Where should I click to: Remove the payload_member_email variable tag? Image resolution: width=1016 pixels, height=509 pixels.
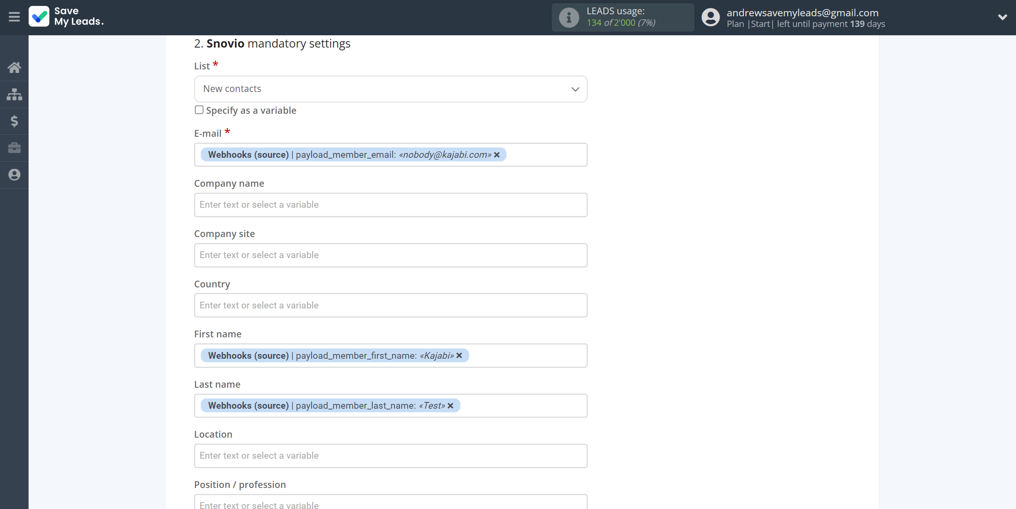coord(496,155)
